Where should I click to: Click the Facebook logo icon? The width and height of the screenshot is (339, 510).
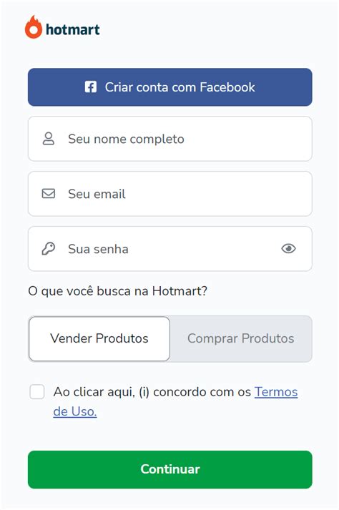tap(90, 87)
